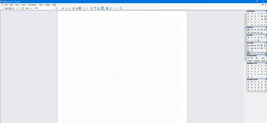The width and height of the screenshot is (267, 123).
Task: Insert less-or-equal operator in Boolean panel
Action: [258, 37]
